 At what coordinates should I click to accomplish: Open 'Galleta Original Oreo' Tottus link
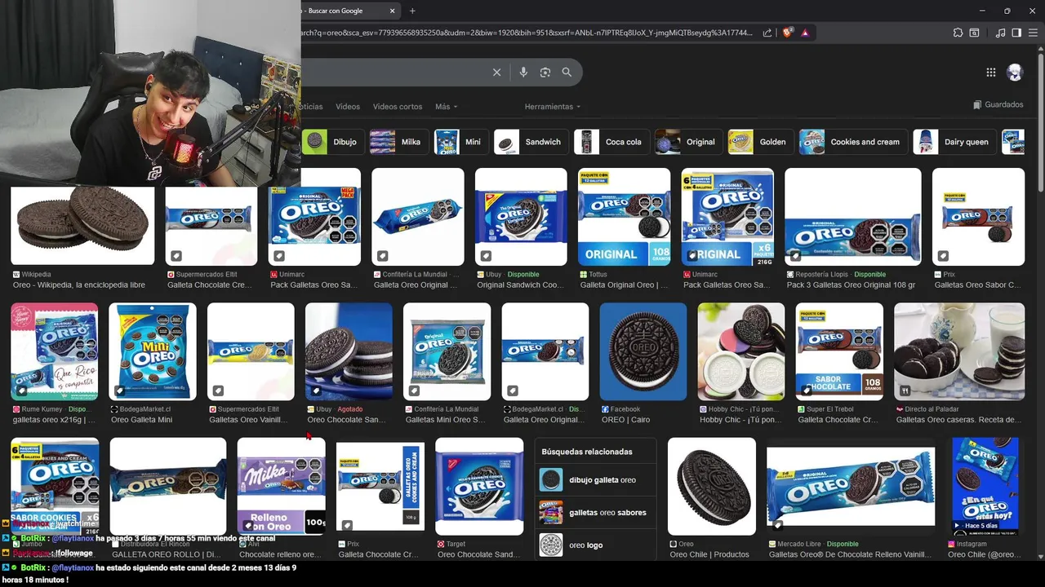[x=624, y=285]
